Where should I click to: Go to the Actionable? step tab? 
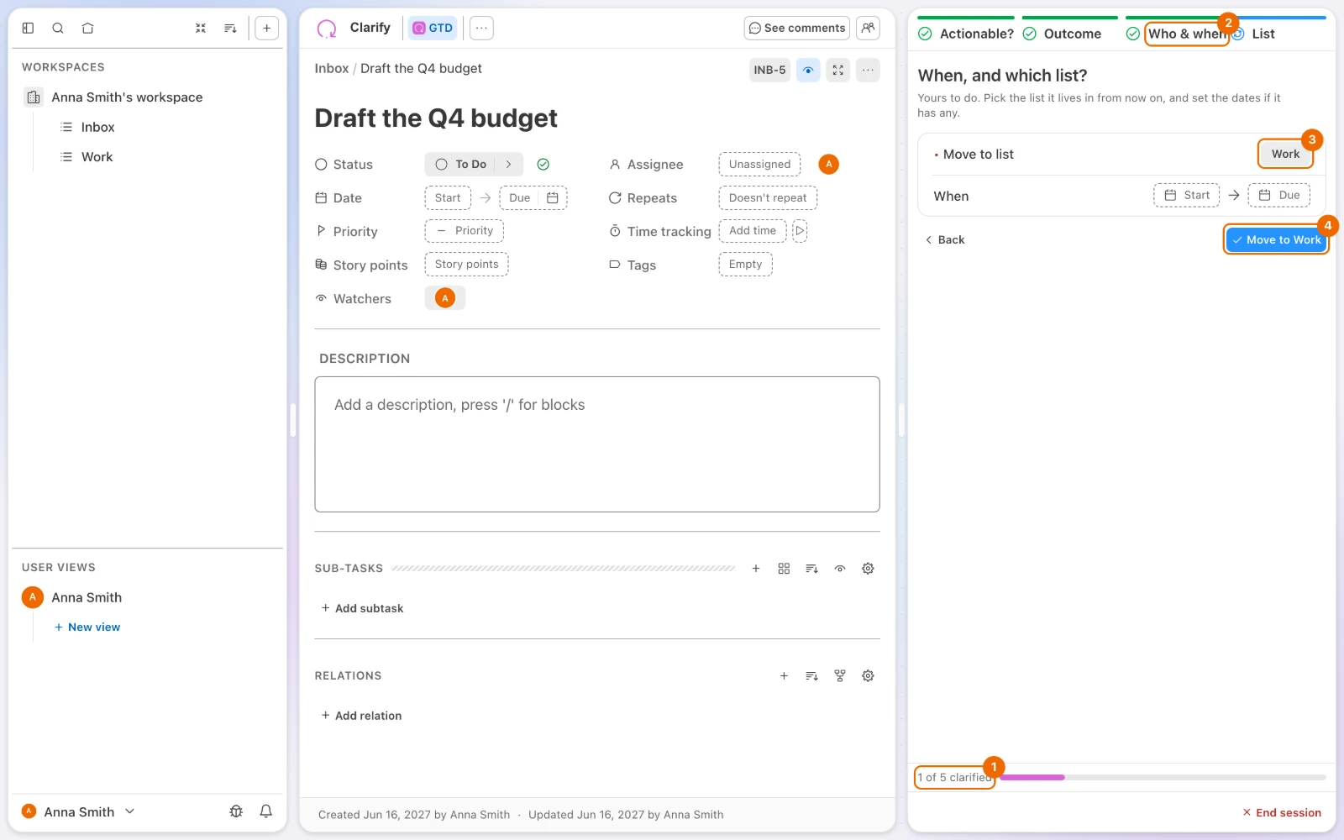[x=966, y=34]
